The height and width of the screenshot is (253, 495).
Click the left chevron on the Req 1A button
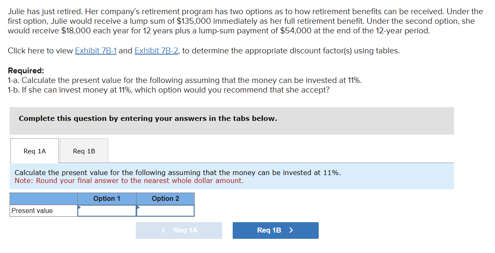164,230
